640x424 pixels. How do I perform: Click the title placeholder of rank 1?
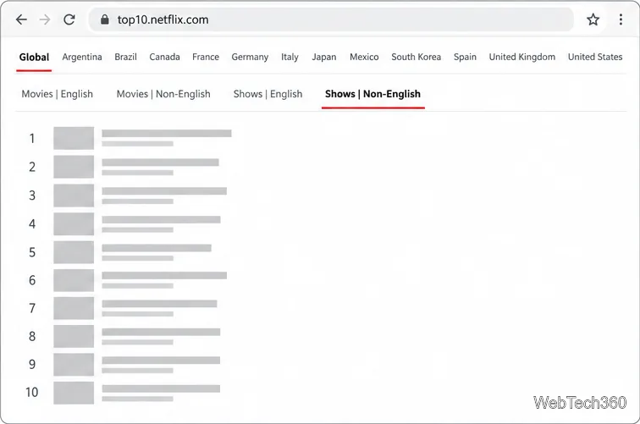click(x=167, y=134)
